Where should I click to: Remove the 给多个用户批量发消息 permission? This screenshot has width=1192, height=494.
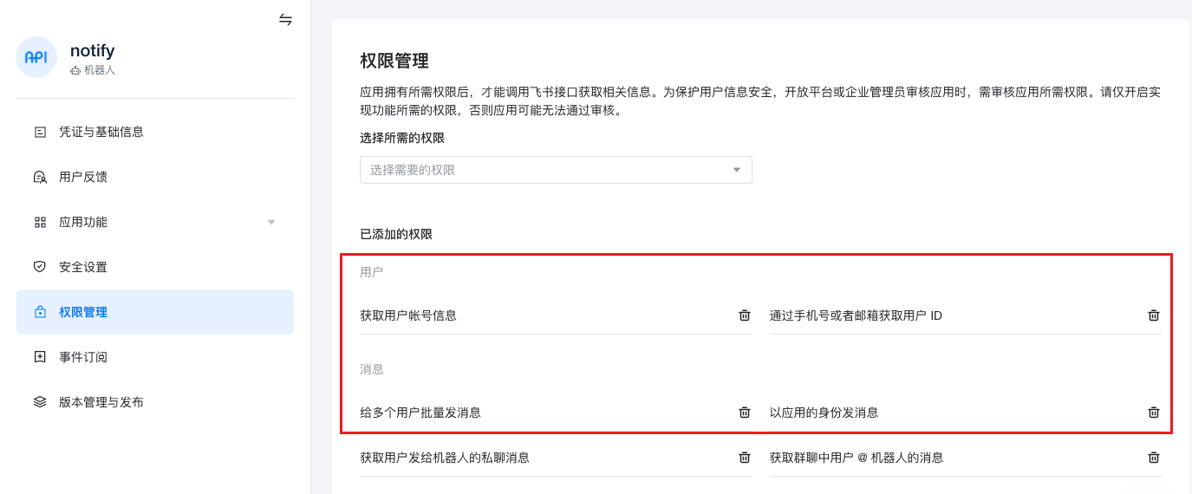pos(744,413)
